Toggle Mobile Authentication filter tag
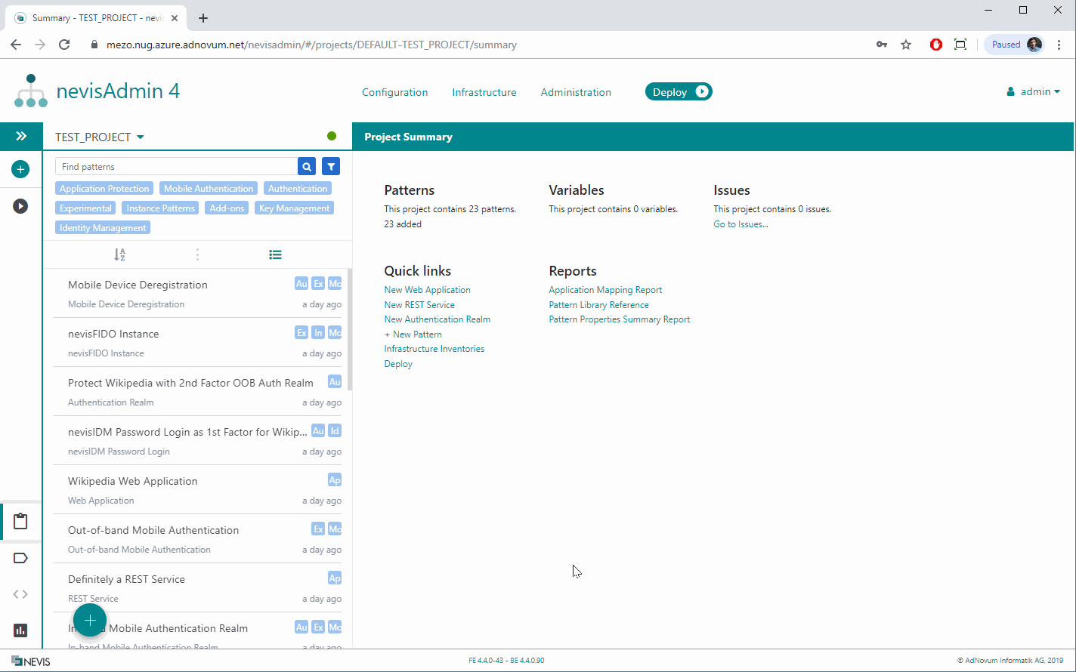 coord(209,189)
